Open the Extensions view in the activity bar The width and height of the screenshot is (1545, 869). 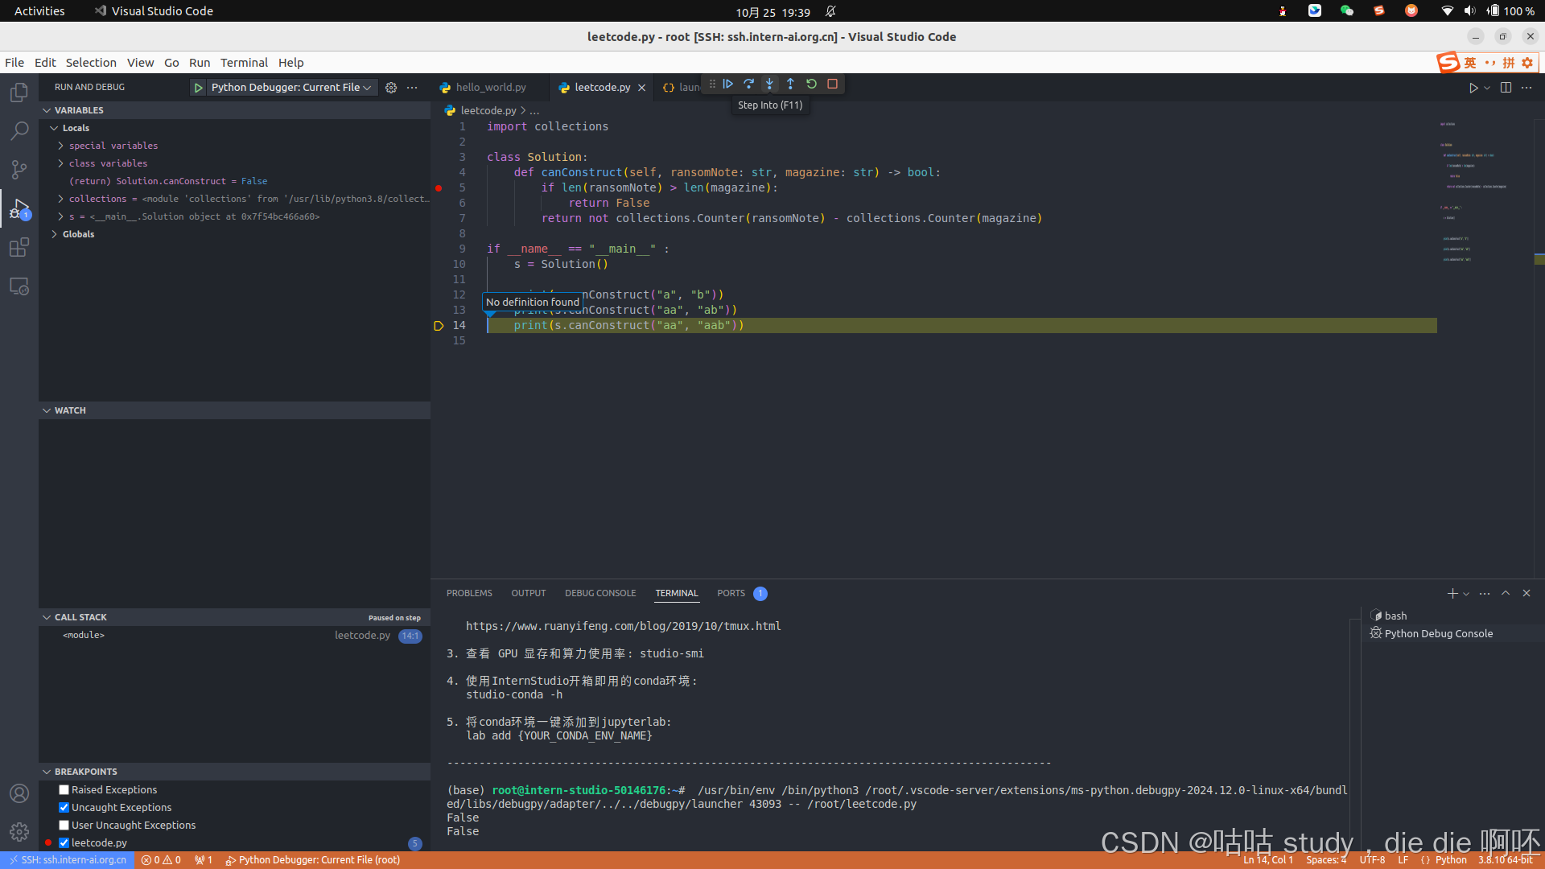19,247
